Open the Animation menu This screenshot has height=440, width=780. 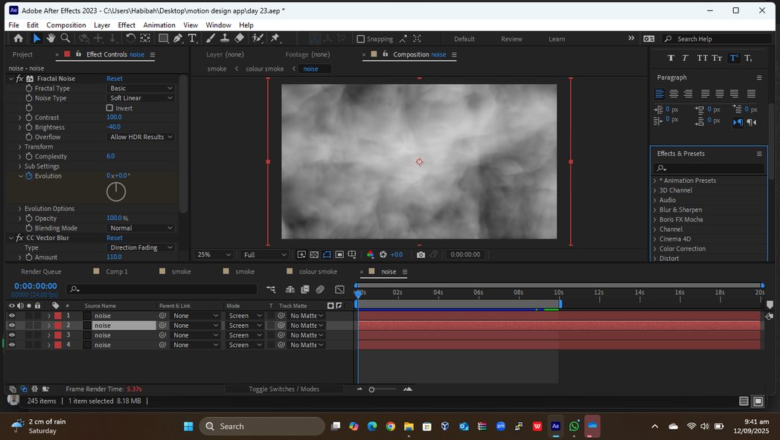pos(159,25)
